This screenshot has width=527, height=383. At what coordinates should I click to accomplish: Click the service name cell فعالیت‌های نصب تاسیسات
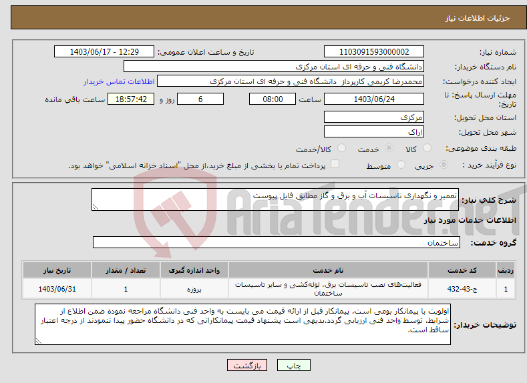pos(328,289)
